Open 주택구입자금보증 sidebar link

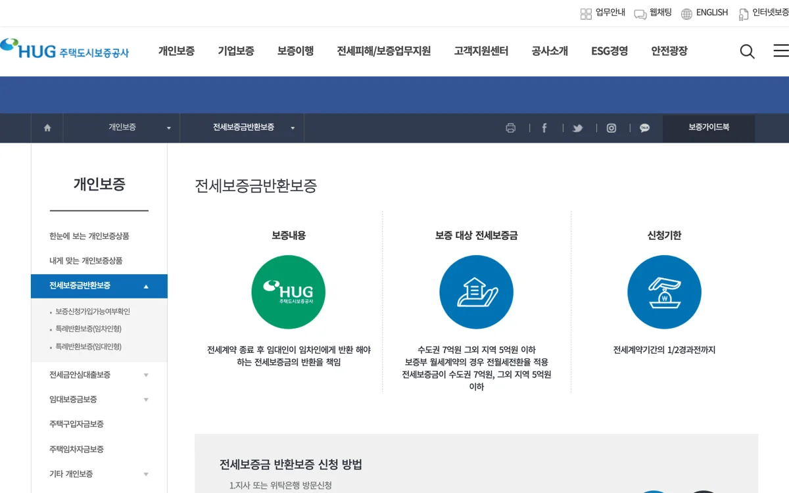click(76, 425)
